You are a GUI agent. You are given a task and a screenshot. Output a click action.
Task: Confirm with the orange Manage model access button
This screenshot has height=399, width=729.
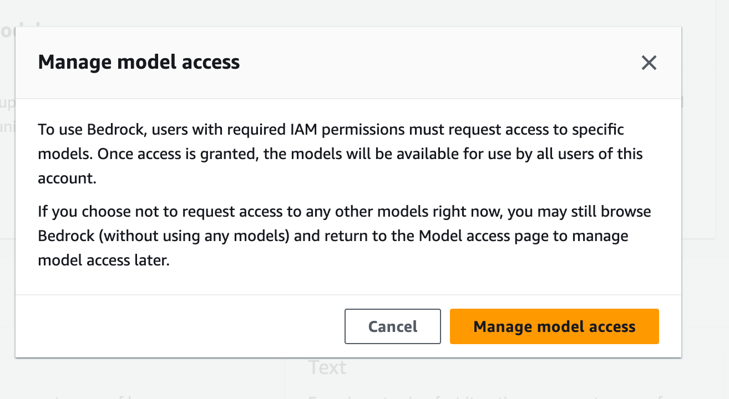tap(554, 326)
